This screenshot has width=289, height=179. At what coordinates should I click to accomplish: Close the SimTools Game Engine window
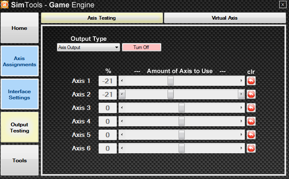282,4
